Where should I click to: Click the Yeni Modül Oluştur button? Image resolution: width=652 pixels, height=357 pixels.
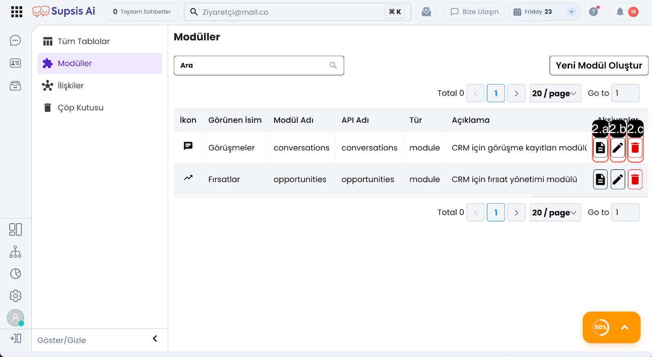click(x=599, y=66)
